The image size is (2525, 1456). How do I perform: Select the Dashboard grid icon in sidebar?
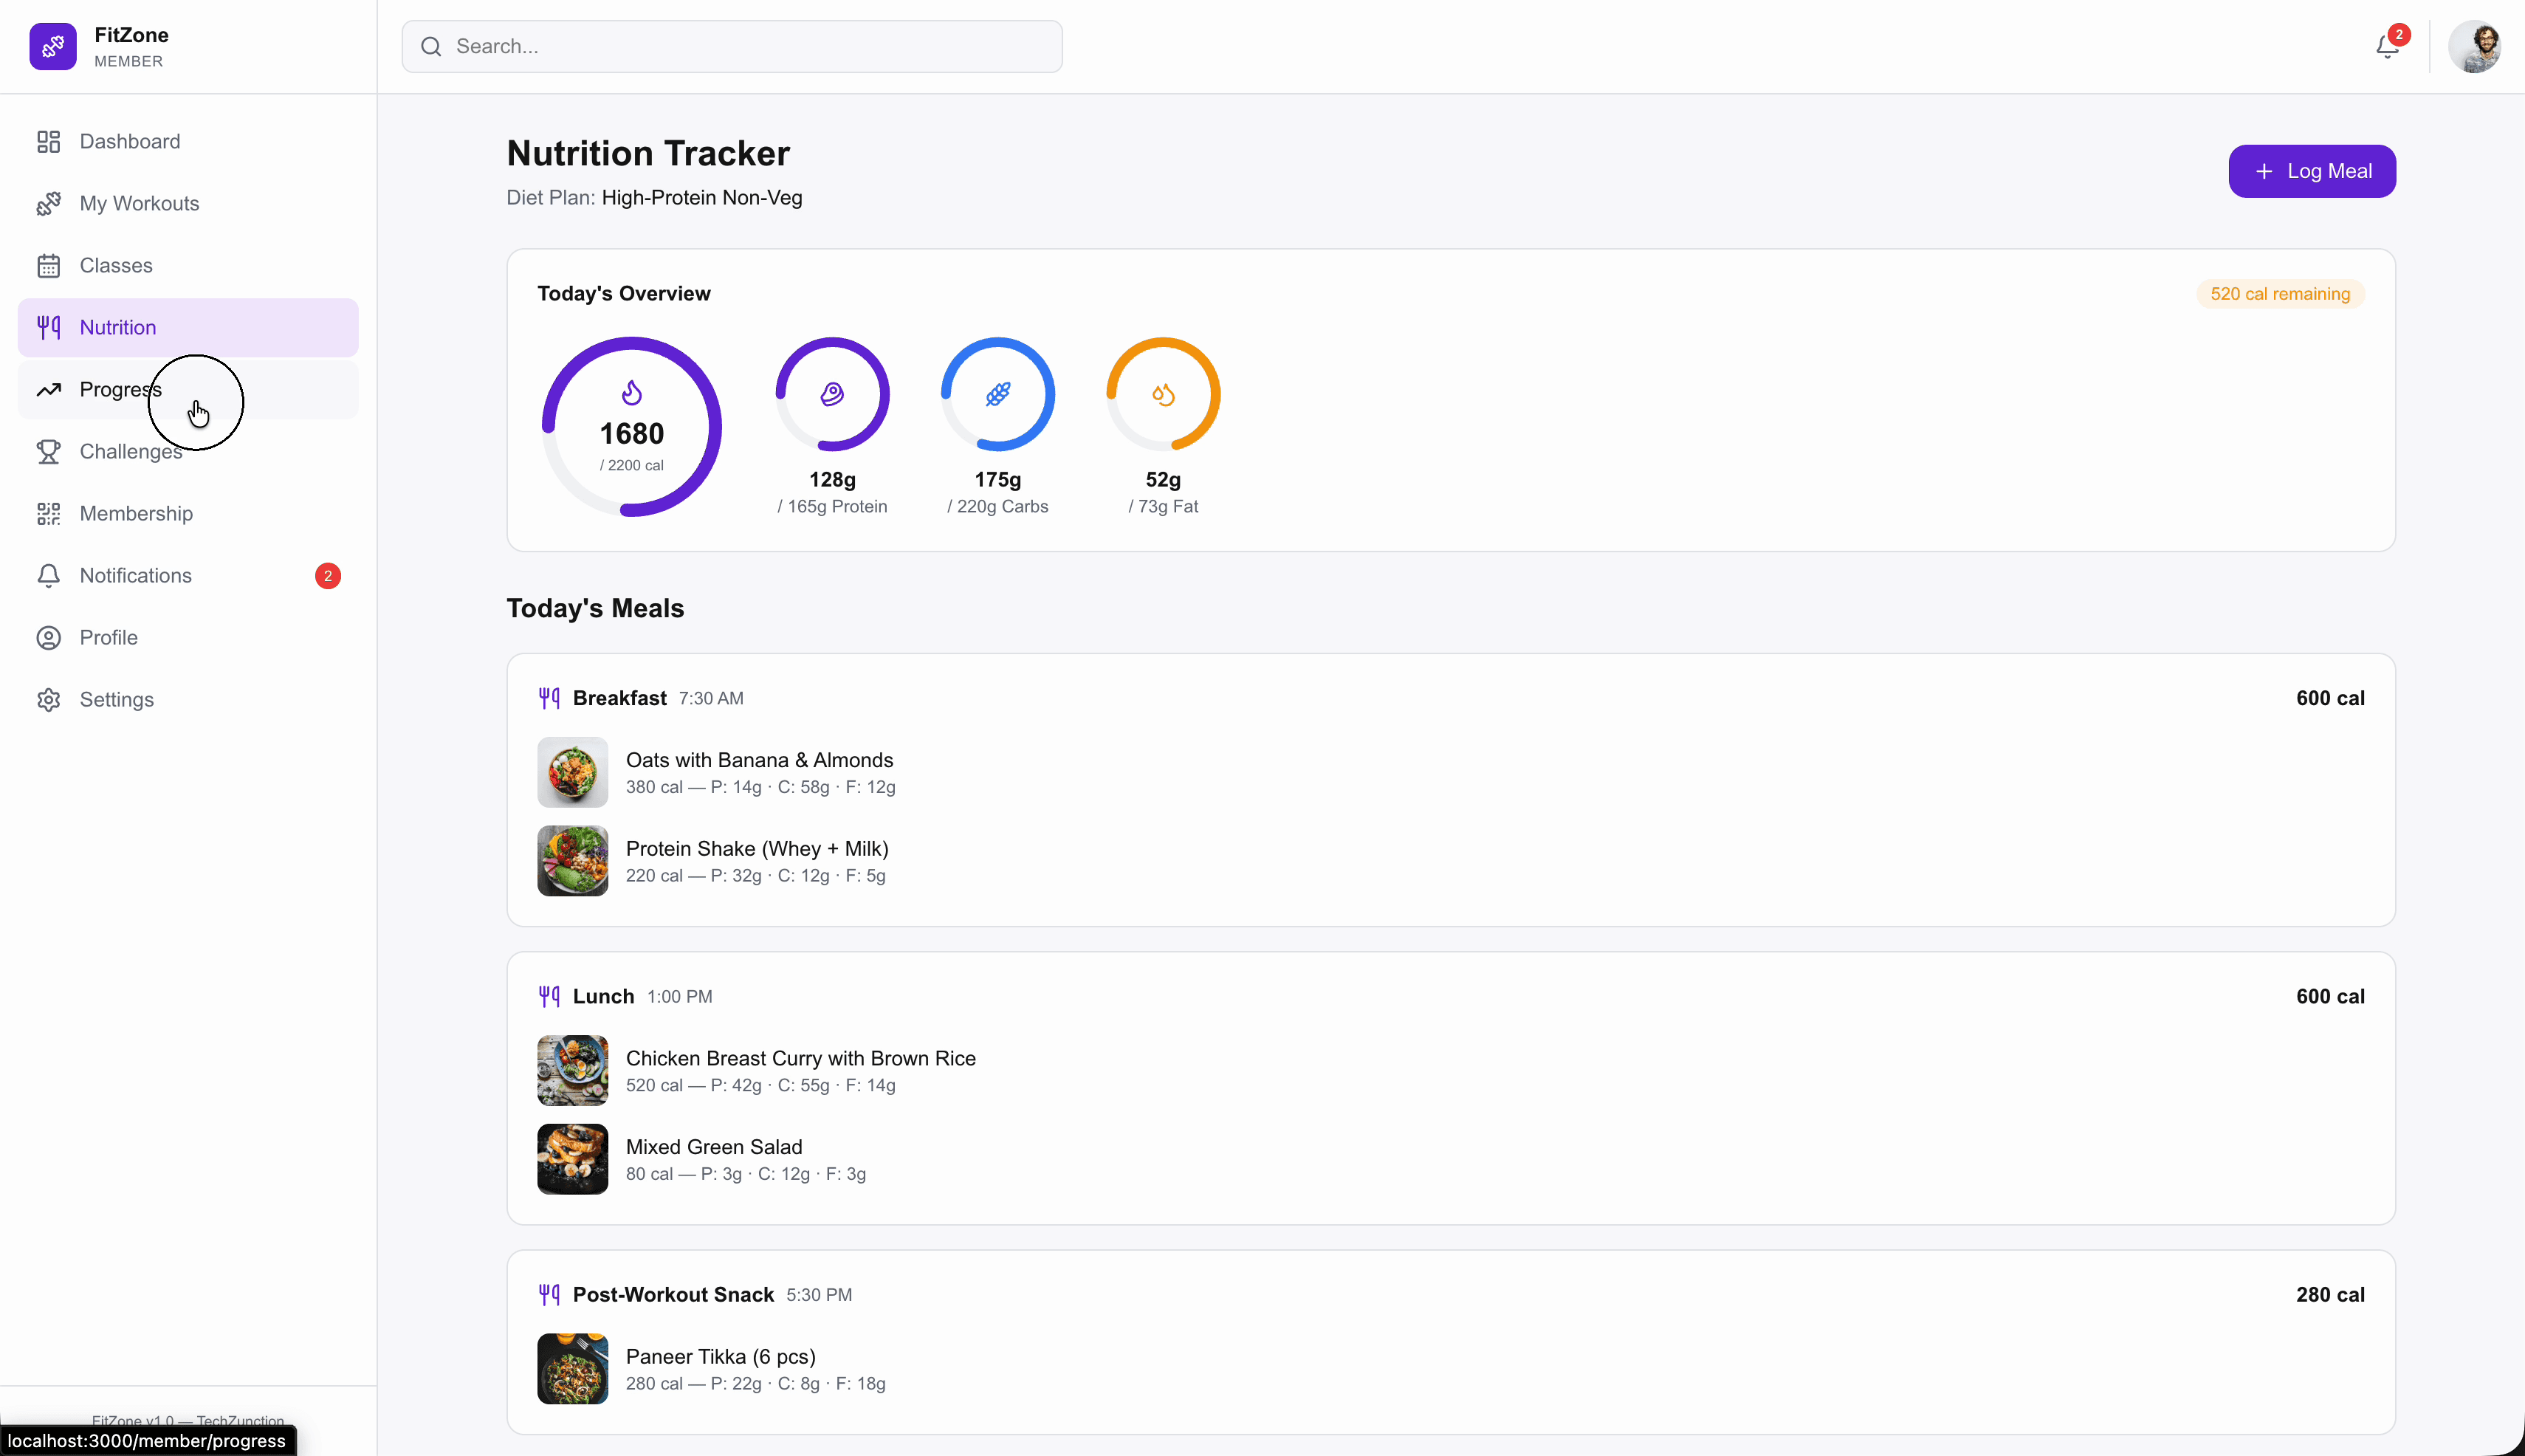pos(48,141)
